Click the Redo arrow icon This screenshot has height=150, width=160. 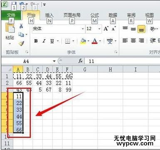(33, 4)
